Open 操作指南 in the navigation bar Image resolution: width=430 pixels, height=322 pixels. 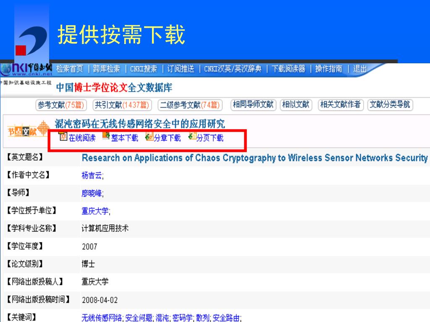click(x=329, y=69)
